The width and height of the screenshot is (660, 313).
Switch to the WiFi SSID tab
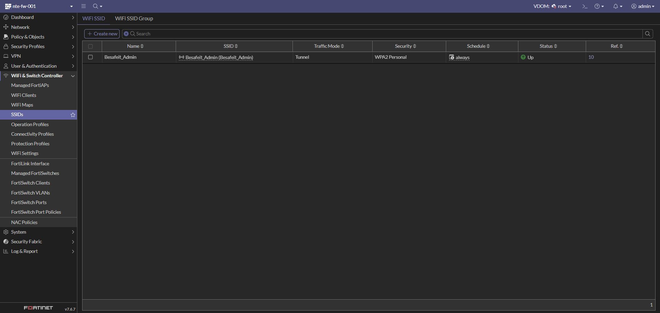(93, 19)
